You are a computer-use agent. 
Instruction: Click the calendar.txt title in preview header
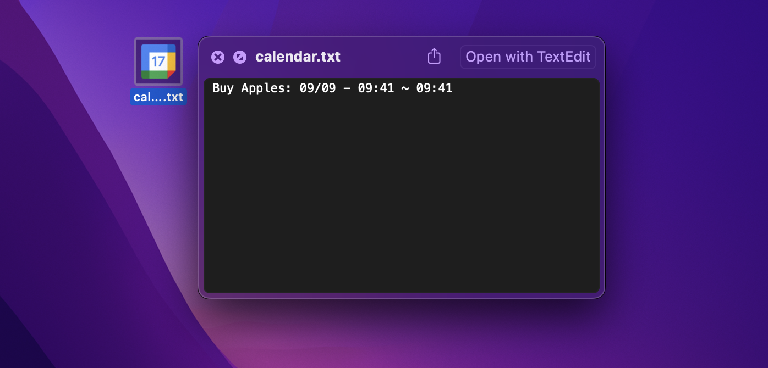[x=298, y=57]
